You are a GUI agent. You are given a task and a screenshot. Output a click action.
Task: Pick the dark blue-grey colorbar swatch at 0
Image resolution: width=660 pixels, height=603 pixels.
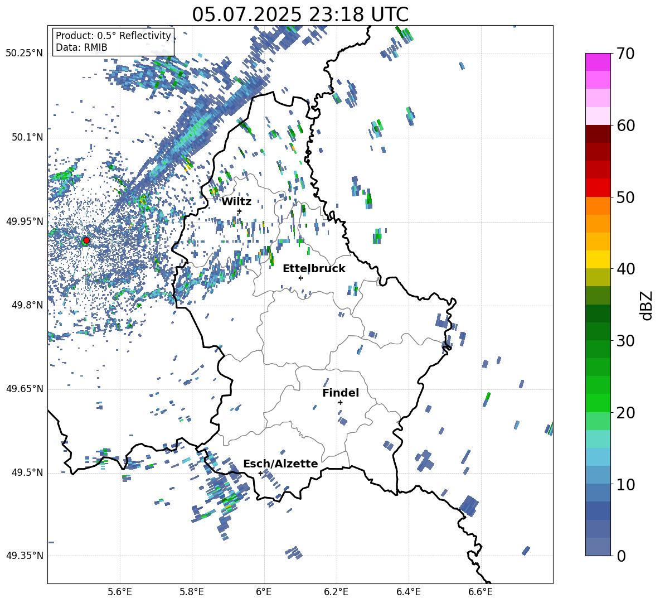point(598,547)
